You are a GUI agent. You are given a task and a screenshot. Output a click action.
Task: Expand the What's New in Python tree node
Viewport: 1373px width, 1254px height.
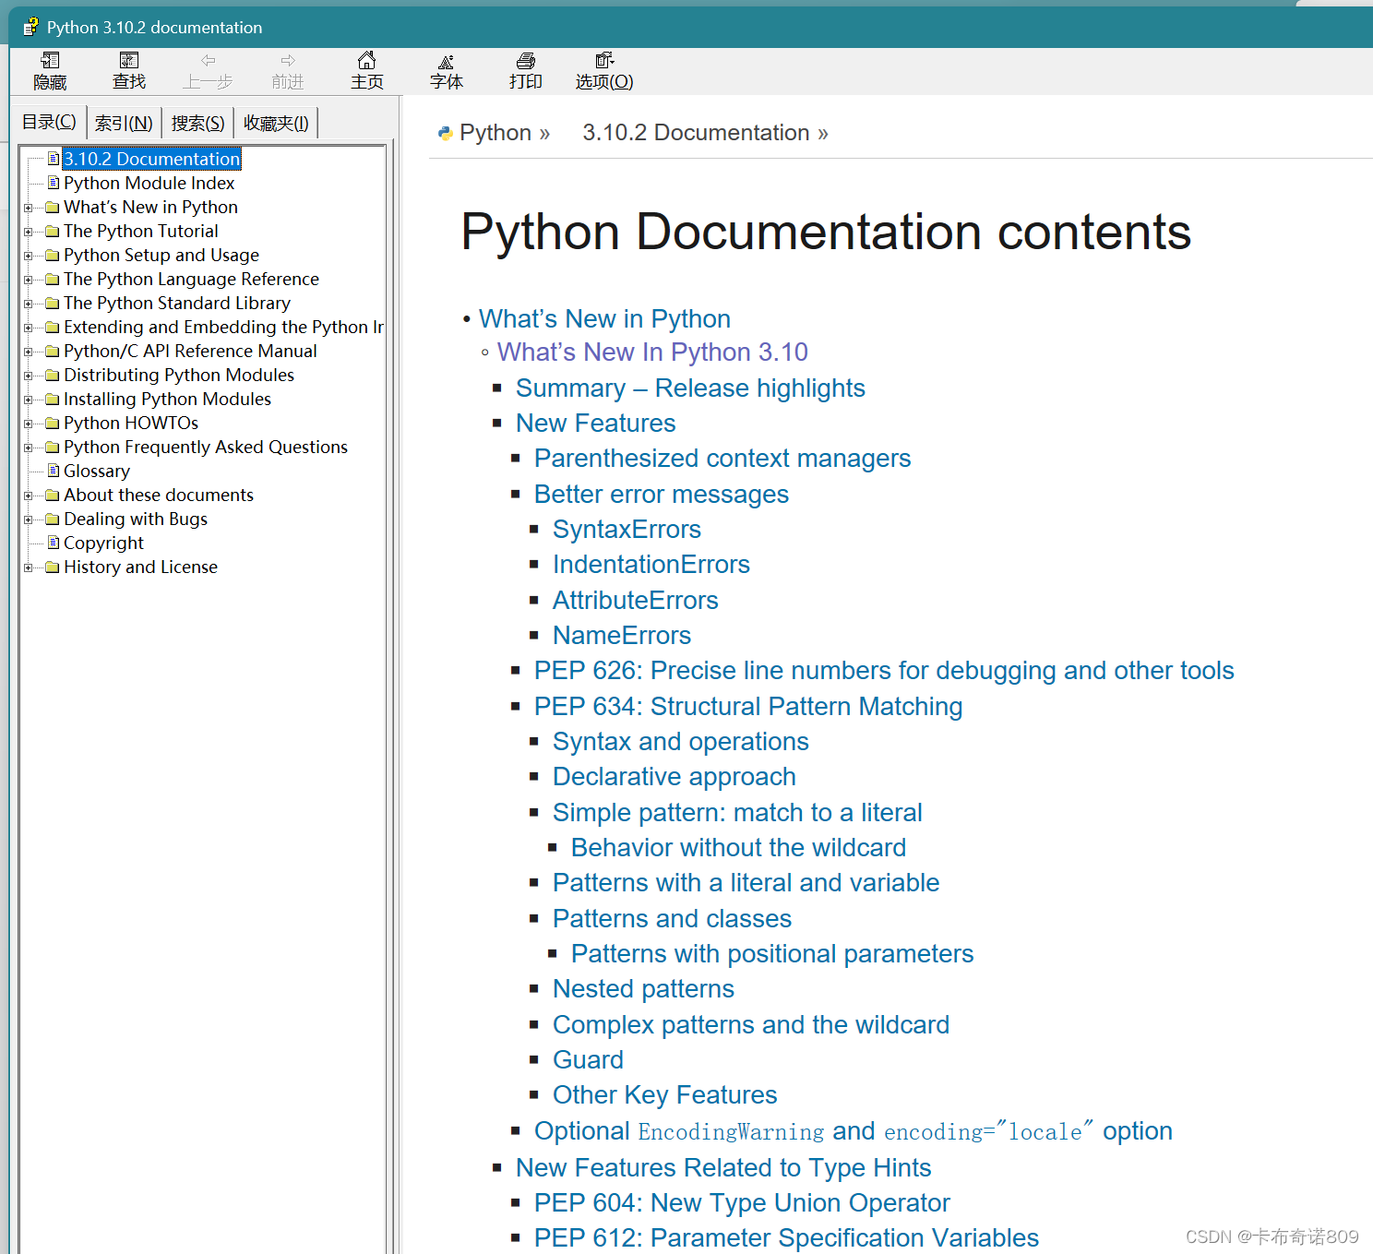tap(28, 207)
